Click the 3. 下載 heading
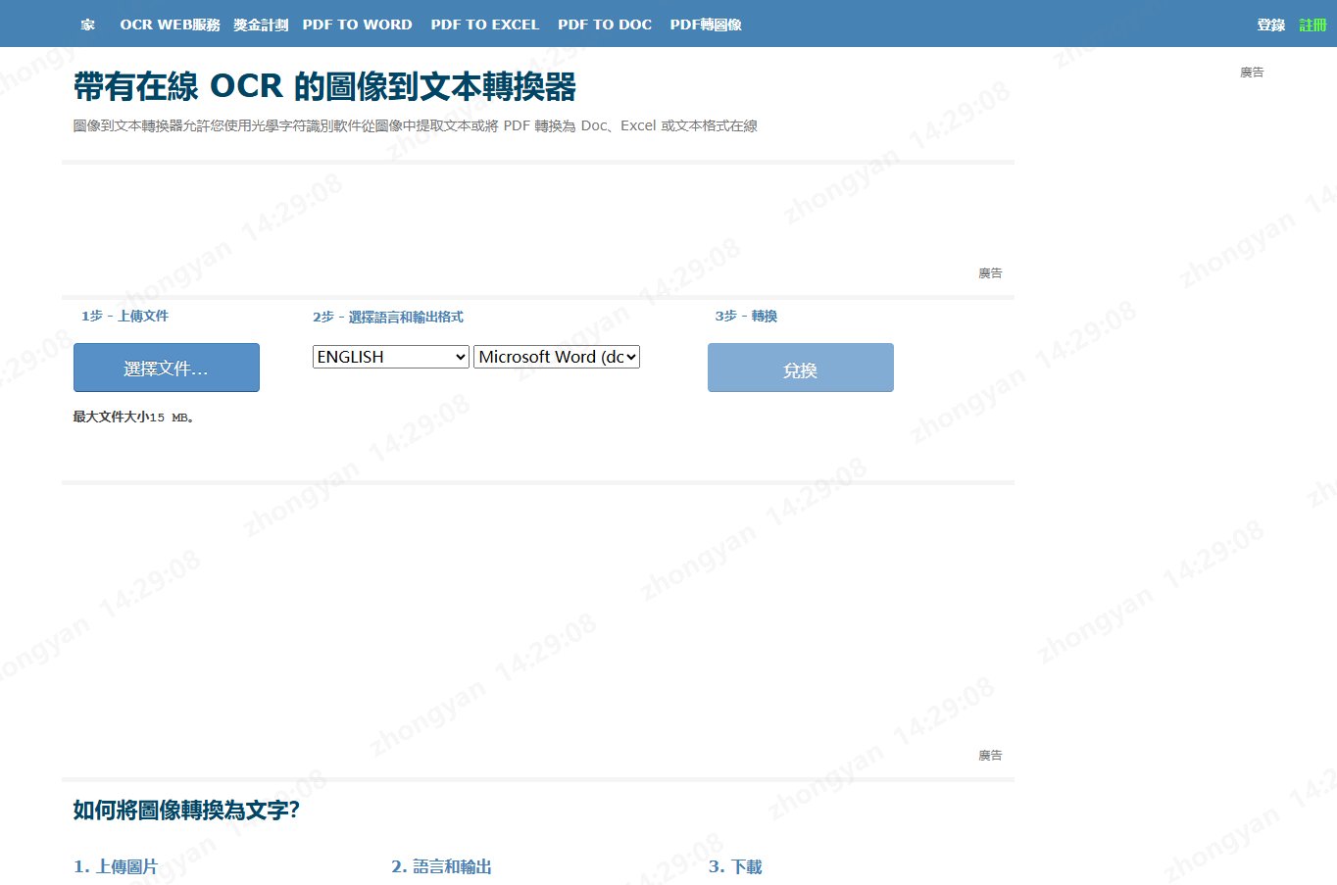 (x=735, y=866)
